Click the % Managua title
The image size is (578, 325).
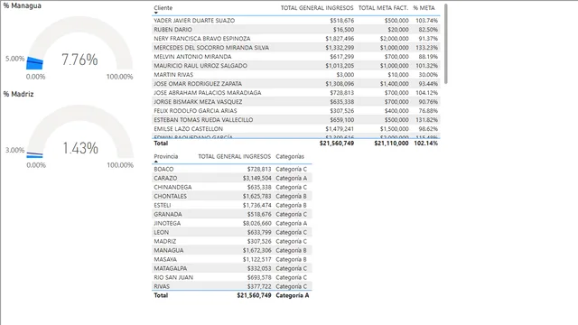23,5
